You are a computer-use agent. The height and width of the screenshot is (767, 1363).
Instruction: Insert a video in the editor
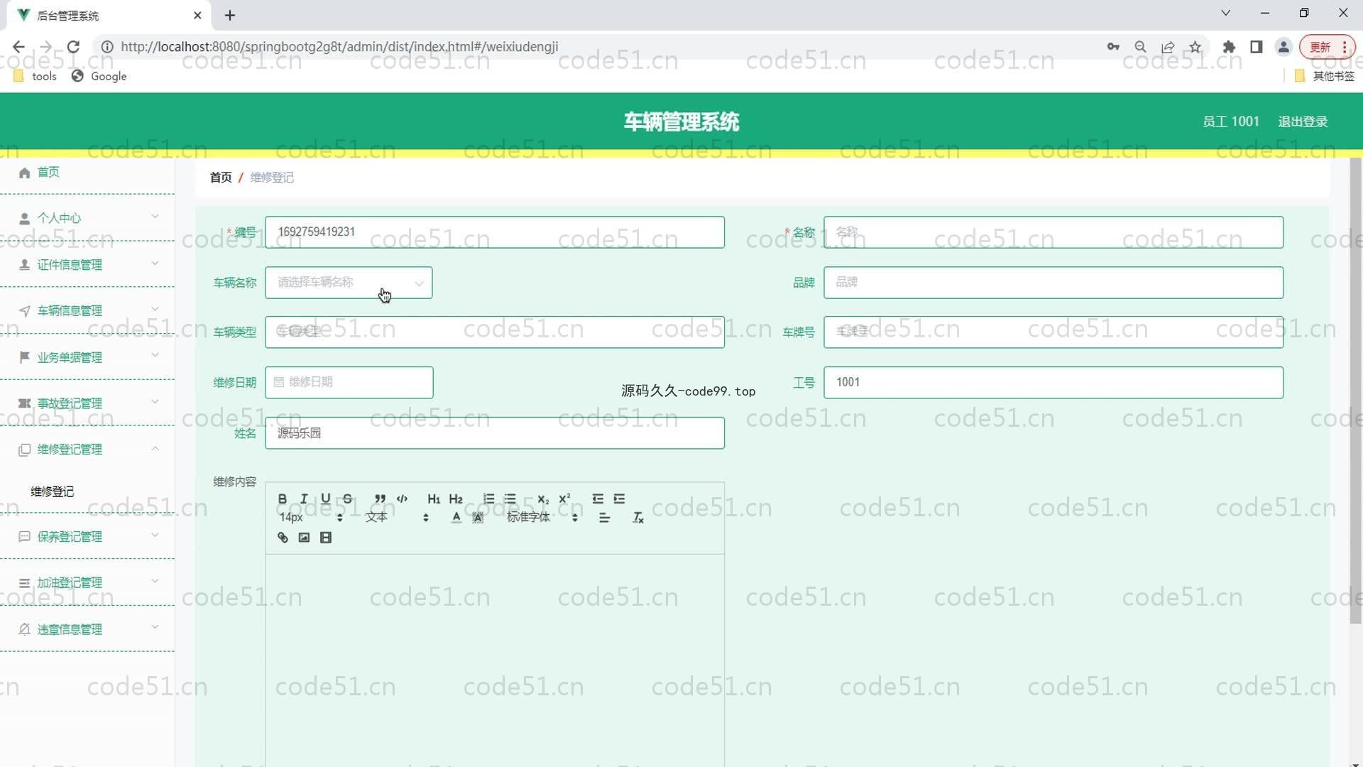pyautogui.click(x=326, y=538)
